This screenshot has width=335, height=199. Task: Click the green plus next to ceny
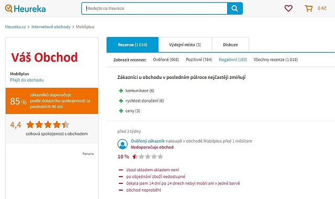tap(121, 111)
